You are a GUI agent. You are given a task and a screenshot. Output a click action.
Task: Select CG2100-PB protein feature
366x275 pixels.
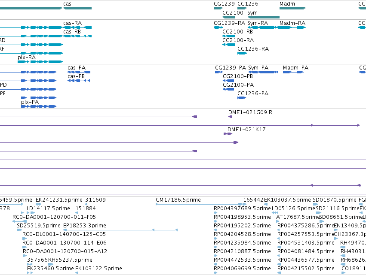(228, 81)
